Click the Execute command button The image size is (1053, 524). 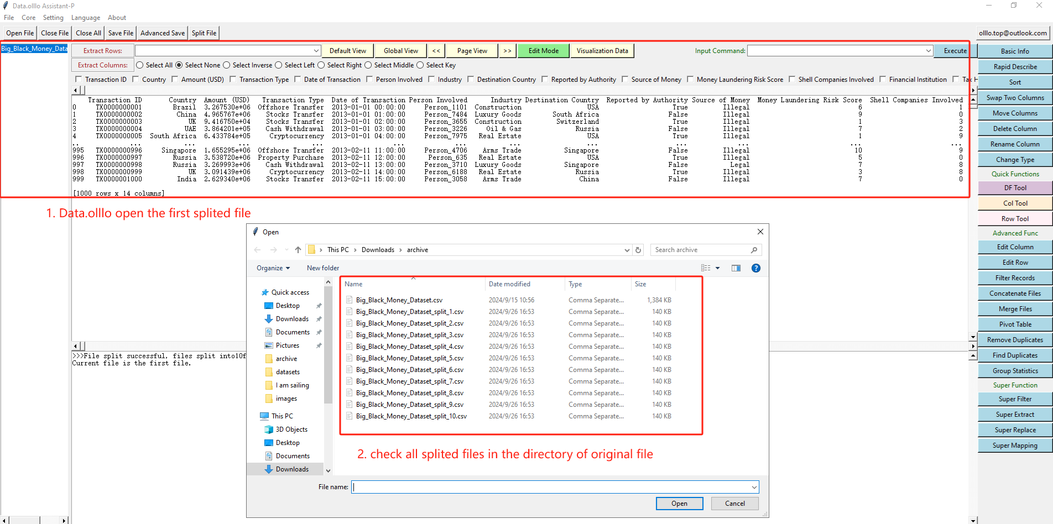[955, 51]
